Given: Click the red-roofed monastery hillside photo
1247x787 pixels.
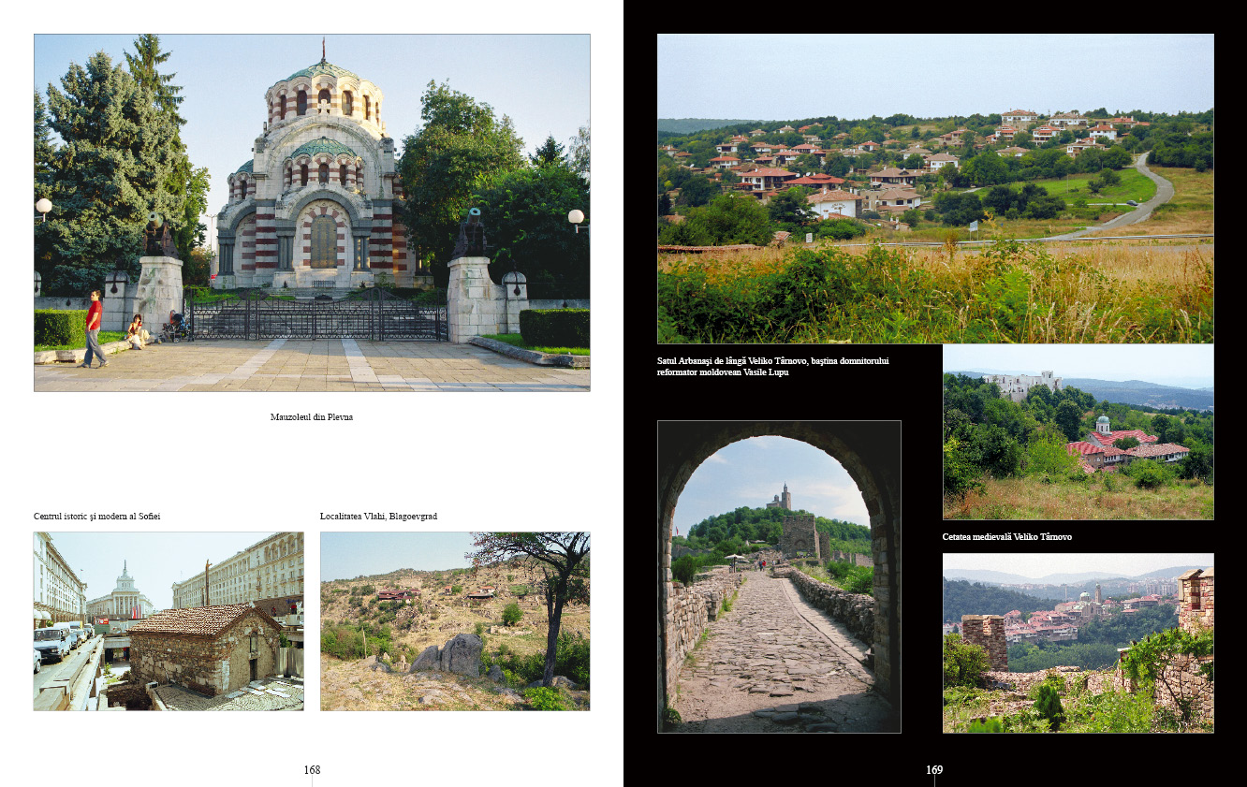Looking at the screenshot, I should (x=1078, y=431).
